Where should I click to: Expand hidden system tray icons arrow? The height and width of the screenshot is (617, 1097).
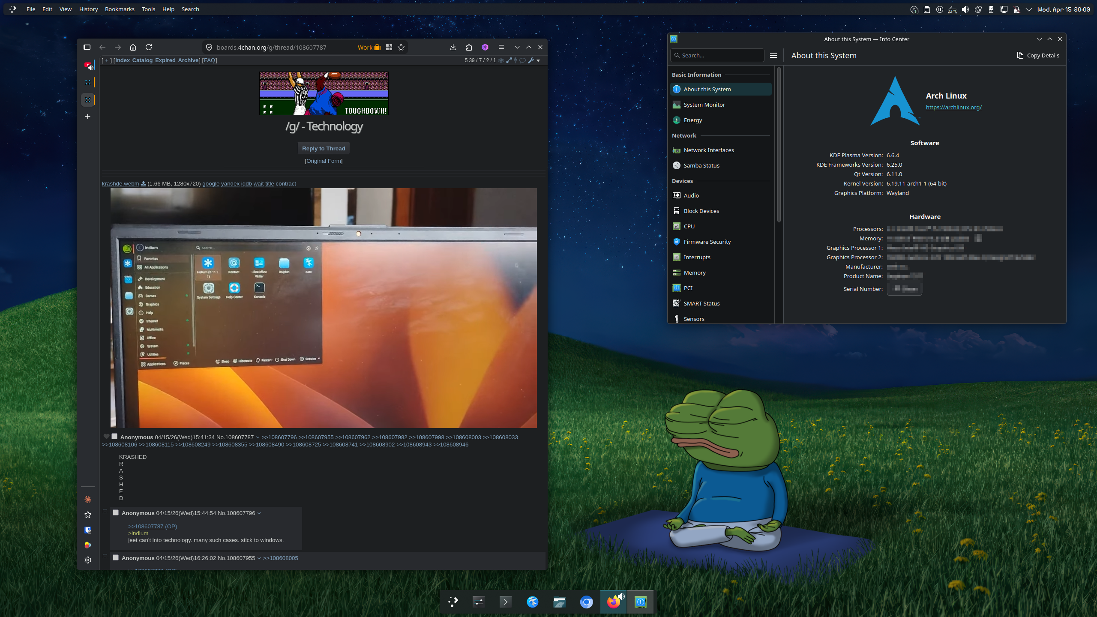click(1028, 9)
